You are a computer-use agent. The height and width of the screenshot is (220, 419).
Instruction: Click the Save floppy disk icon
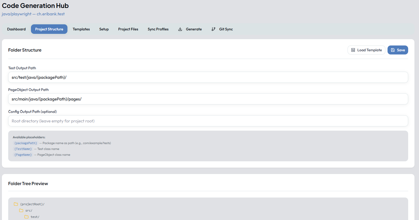point(393,50)
